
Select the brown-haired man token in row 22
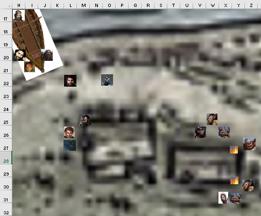point(70,81)
